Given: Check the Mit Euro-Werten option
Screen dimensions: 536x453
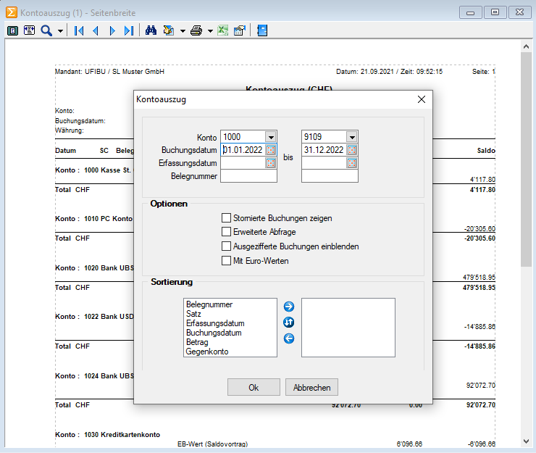Looking at the screenshot, I should pyautogui.click(x=226, y=261).
